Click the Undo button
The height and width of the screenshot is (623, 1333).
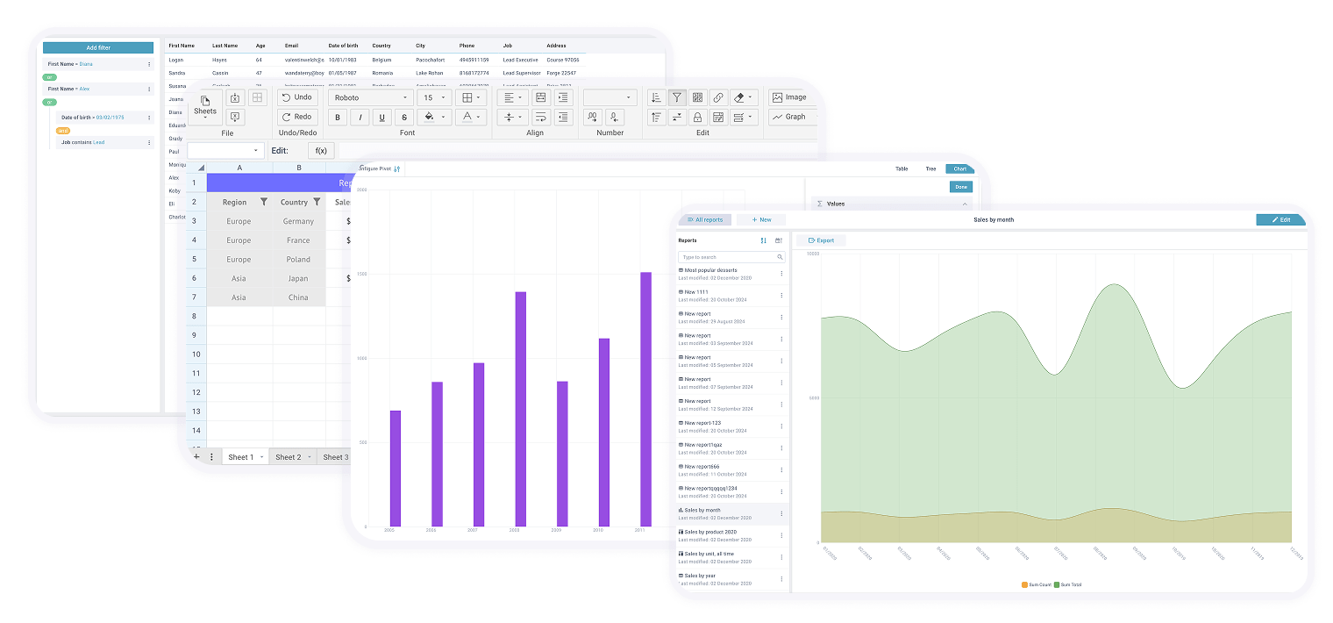(x=297, y=97)
